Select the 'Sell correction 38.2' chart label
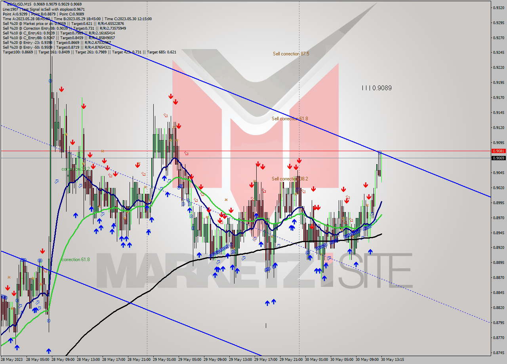Image resolution: width=507 pixels, height=364 pixels. click(290, 179)
